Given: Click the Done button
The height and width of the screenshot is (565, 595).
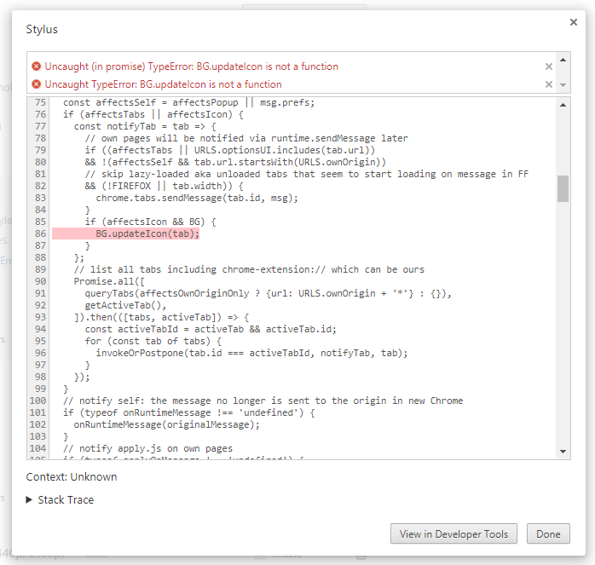Looking at the screenshot, I should [548, 533].
